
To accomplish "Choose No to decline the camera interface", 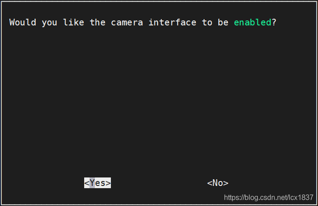I will [x=218, y=183].
